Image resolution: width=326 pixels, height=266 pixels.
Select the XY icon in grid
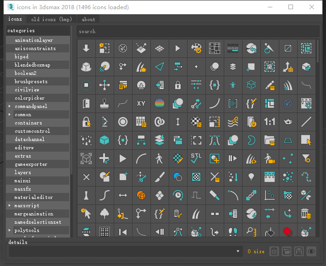pyautogui.click(x=141, y=103)
